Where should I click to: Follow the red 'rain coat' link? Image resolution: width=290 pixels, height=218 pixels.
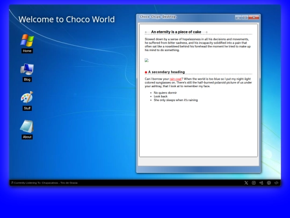click(176, 79)
